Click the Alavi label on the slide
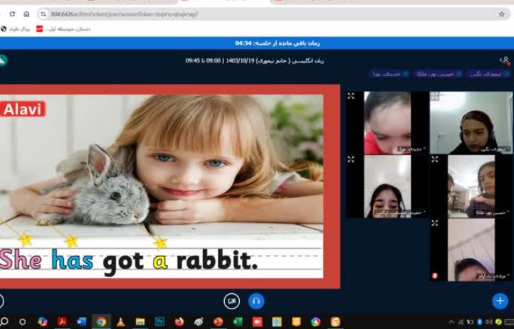This screenshot has height=329, width=514. click(x=23, y=109)
